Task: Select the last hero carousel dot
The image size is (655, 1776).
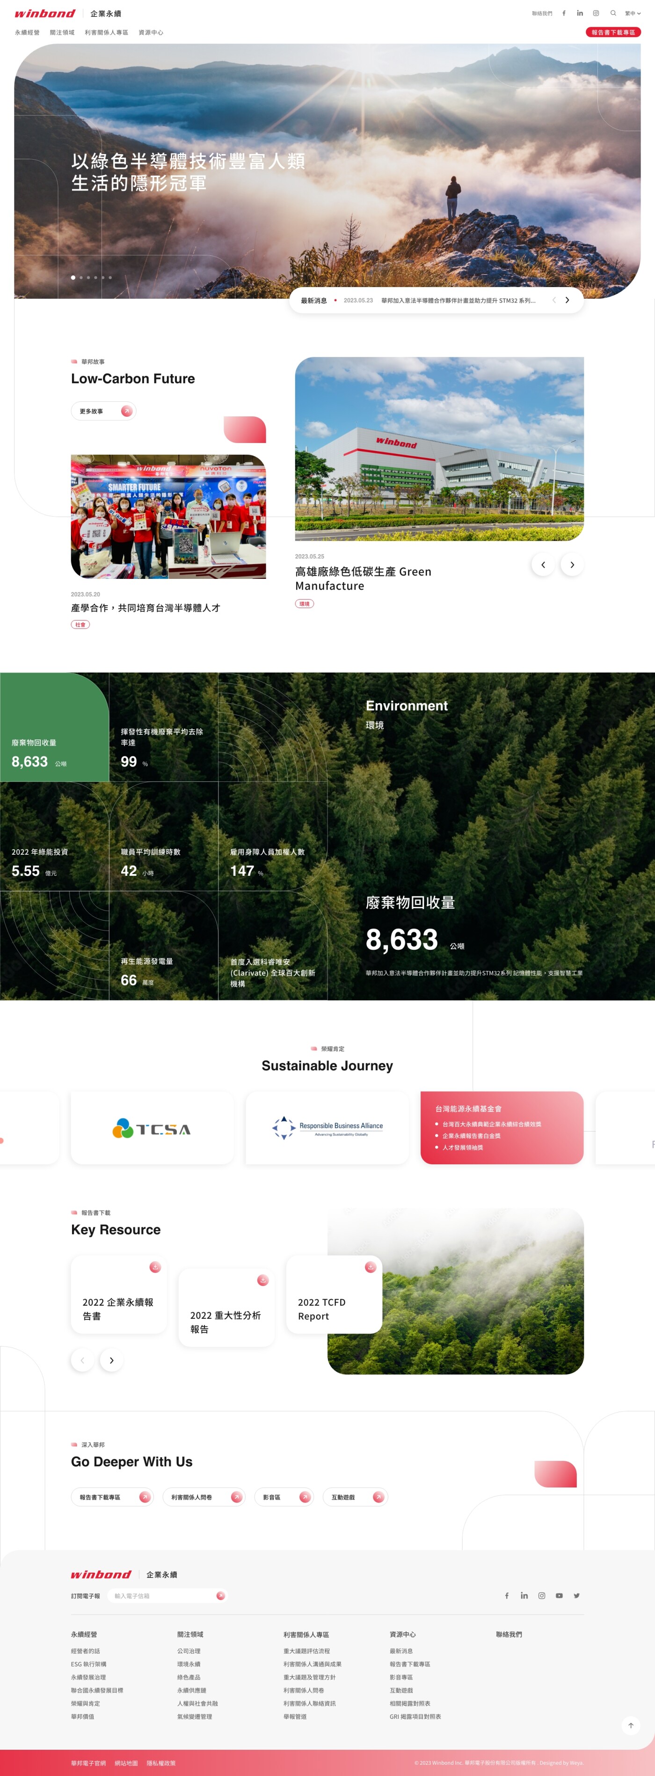Action: [x=110, y=277]
